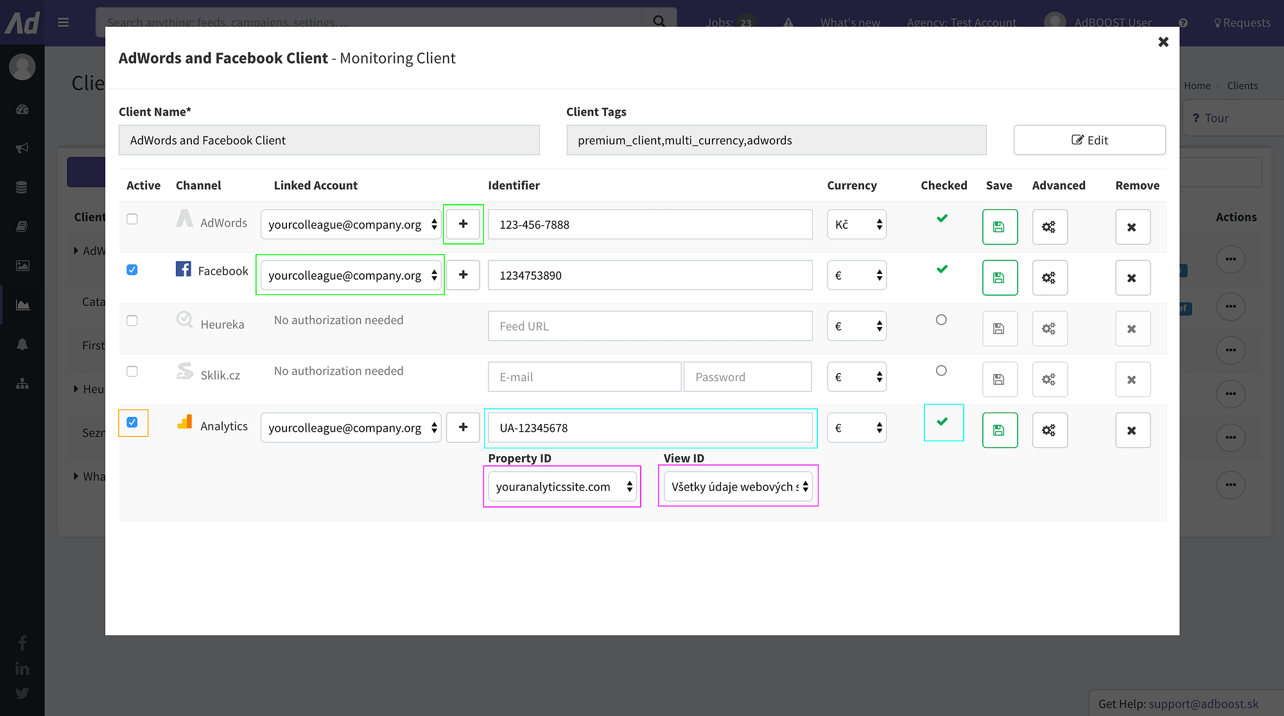Image resolution: width=1284 pixels, height=716 pixels.
Task: Click the Edit button for client
Action: tap(1089, 140)
